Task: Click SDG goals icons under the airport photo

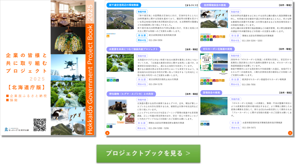Action: coord(109,35)
